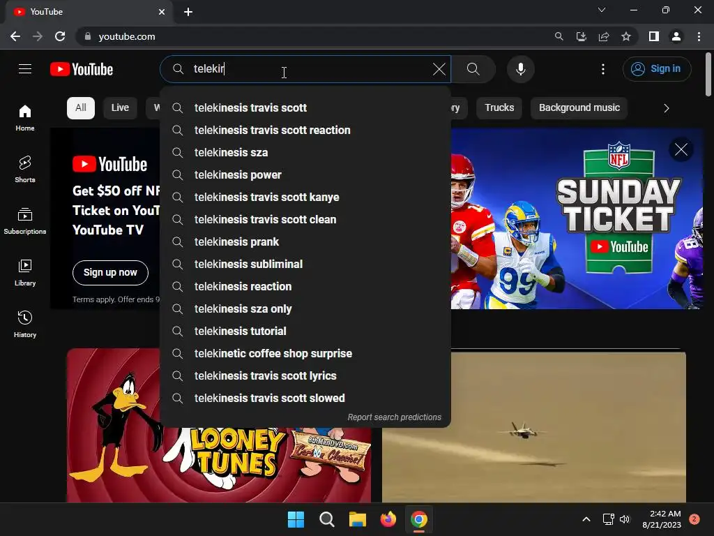Open the YouTube hamburger guide menu
This screenshot has height=536, width=714.
point(25,69)
